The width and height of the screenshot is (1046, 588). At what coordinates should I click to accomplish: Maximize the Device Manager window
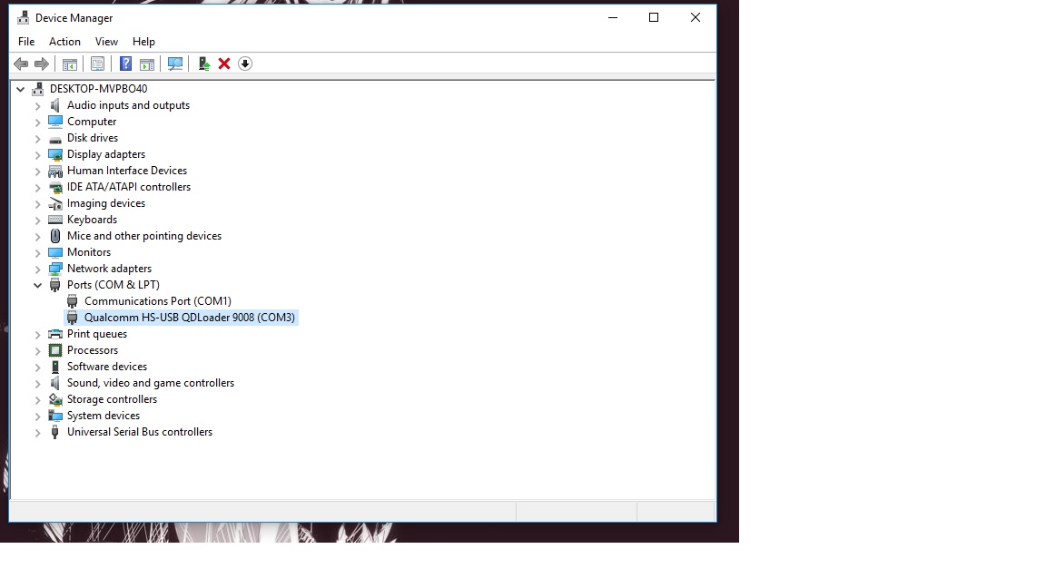pyautogui.click(x=654, y=18)
